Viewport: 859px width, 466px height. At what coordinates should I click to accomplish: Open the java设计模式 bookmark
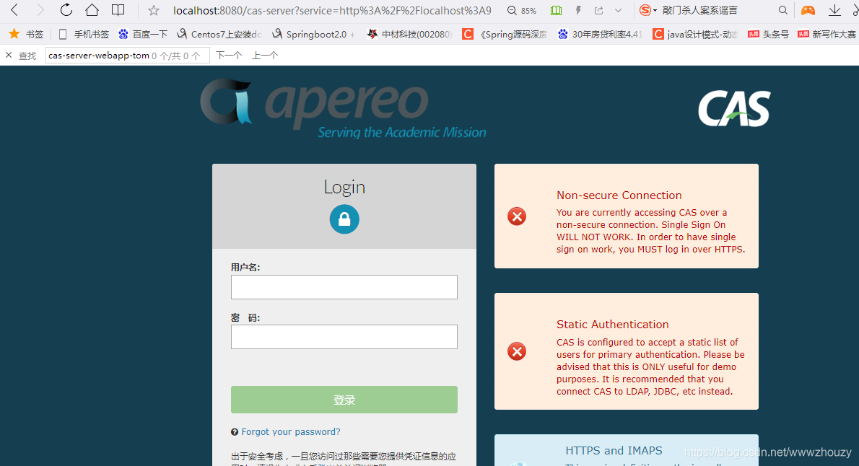click(695, 34)
